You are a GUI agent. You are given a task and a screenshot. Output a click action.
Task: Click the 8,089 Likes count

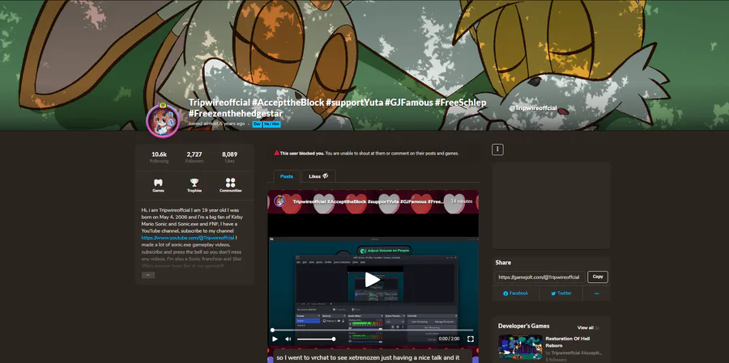click(x=230, y=157)
